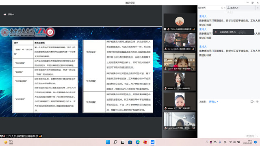
Task: Open the 所有人 recipient dropdown
Action: [213, 102]
